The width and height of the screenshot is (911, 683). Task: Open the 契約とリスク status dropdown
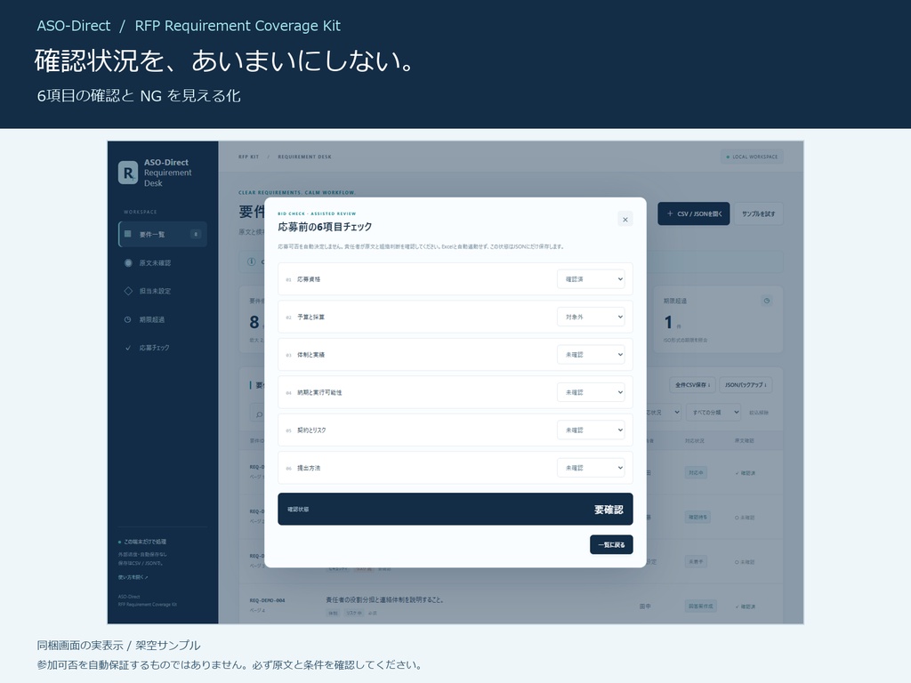pos(591,430)
